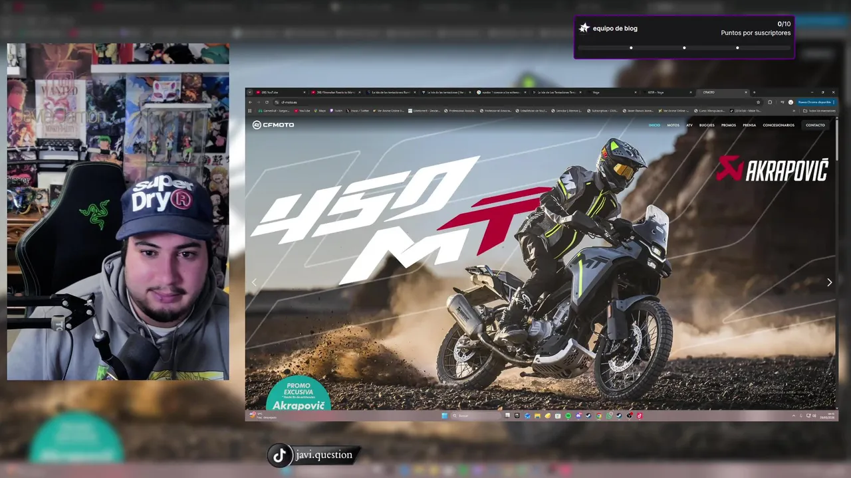Close the first YouTube tab

point(304,92)
